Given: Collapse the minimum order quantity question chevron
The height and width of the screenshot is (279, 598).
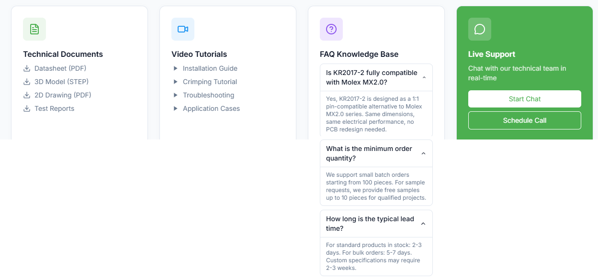Looking at the screenshot, I should pos(423,153).
